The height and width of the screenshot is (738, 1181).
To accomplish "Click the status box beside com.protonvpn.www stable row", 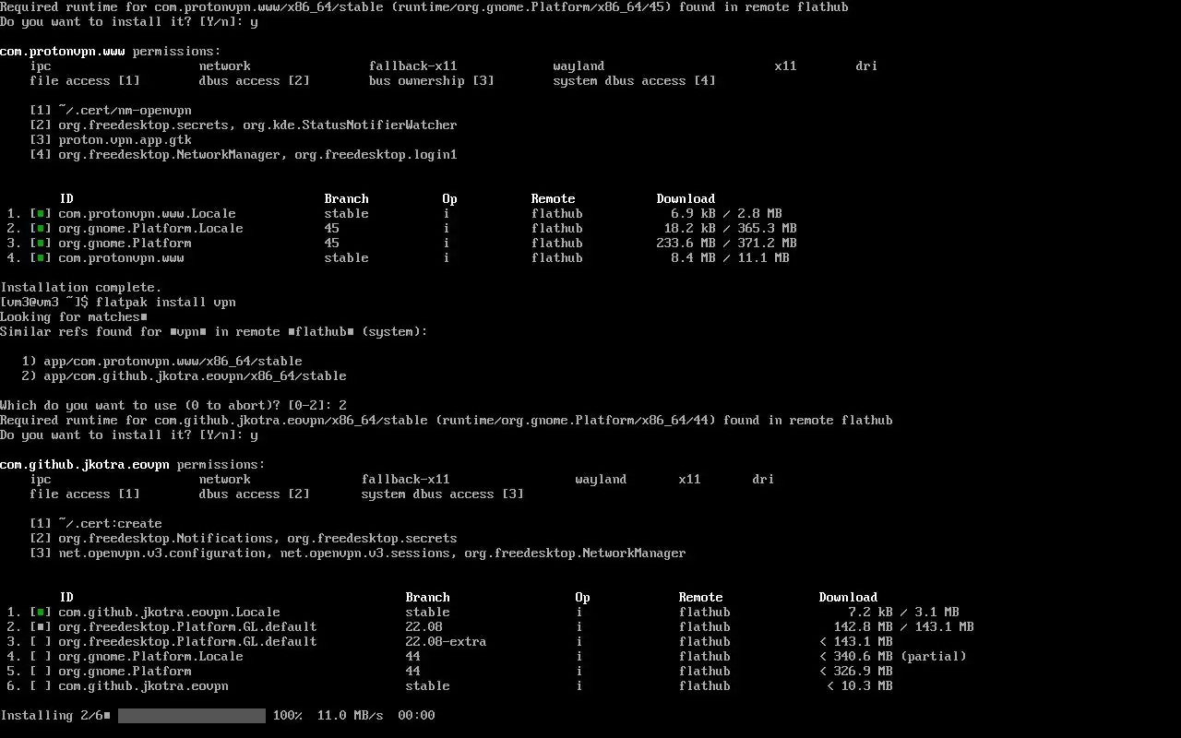I will click(x=41, y=258).
